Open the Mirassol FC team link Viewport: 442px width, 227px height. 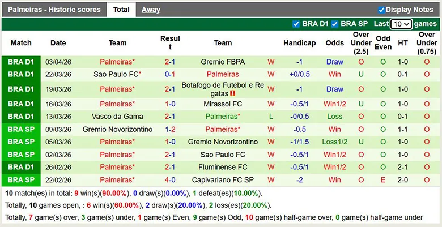[223, 104]
